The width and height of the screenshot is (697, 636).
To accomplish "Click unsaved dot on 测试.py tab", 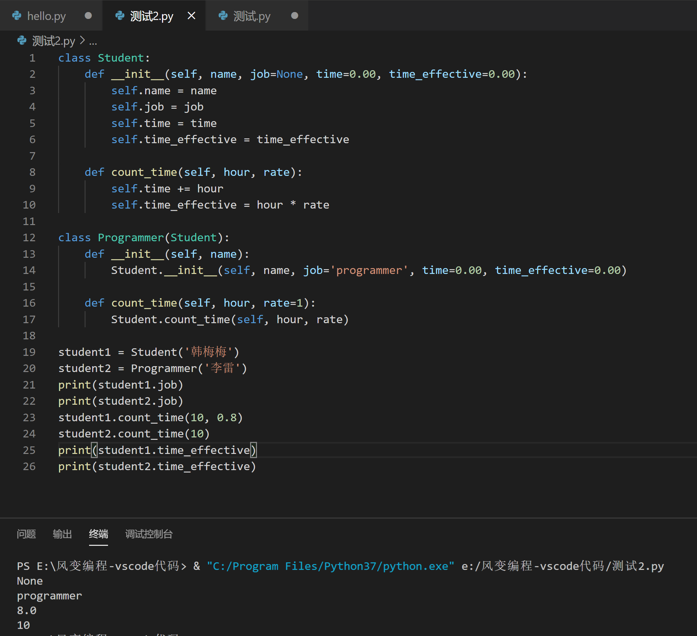I will coord(294,15).
